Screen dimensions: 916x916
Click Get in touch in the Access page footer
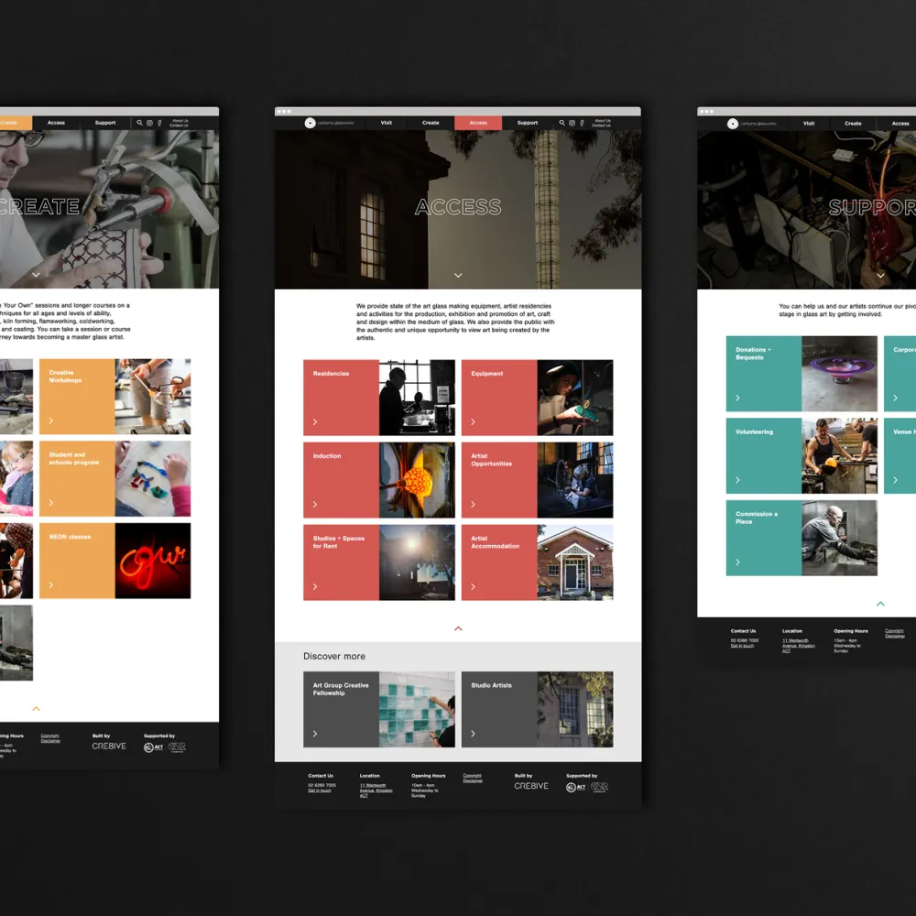[320, 791]
